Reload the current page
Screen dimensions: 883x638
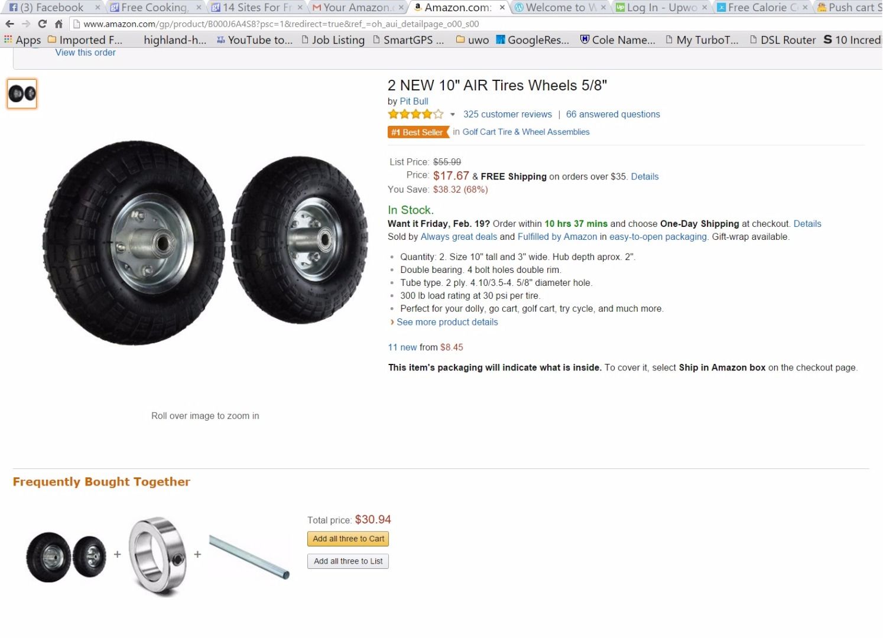42,24
